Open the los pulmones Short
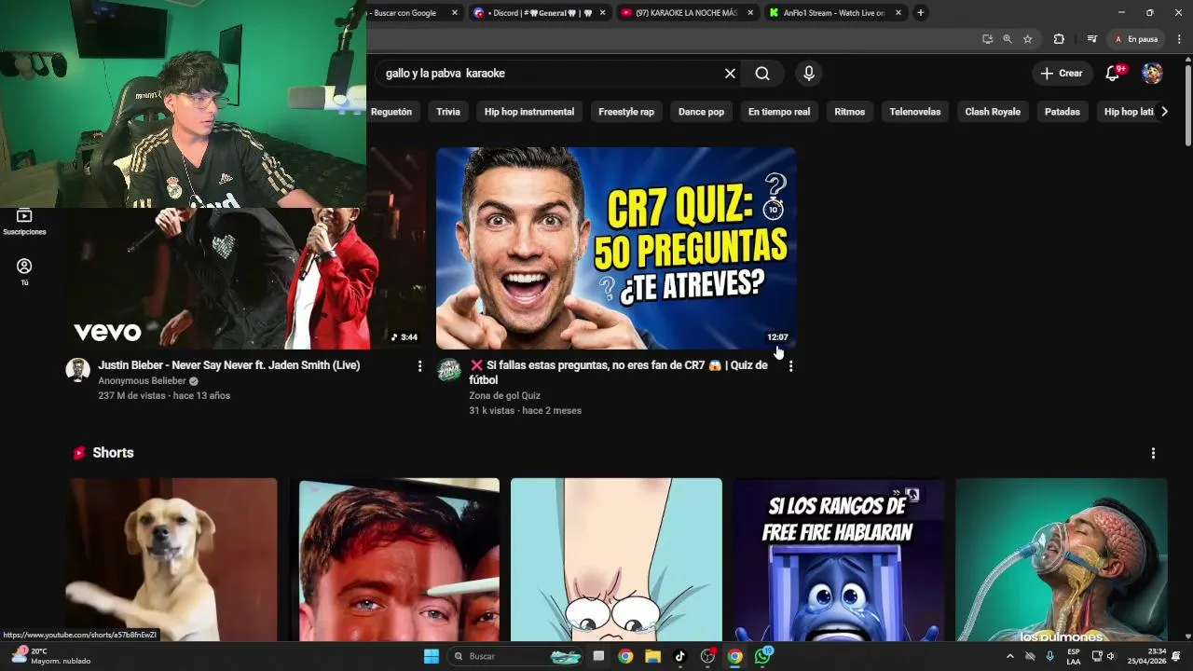Image resolution: width=1193 pixels, height=671 pixels. coord(1062,560)
